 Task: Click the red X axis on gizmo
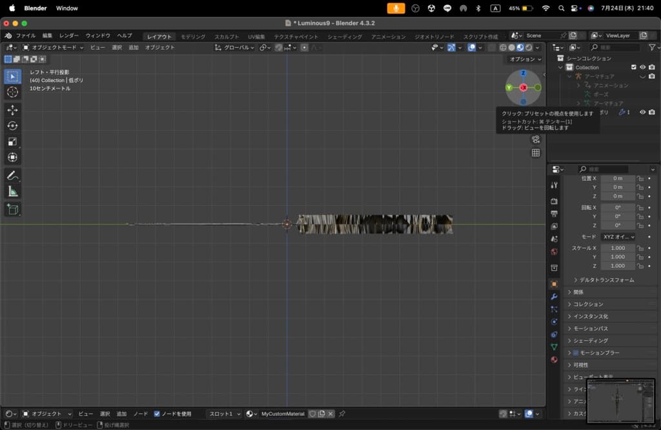pos(524,87)
